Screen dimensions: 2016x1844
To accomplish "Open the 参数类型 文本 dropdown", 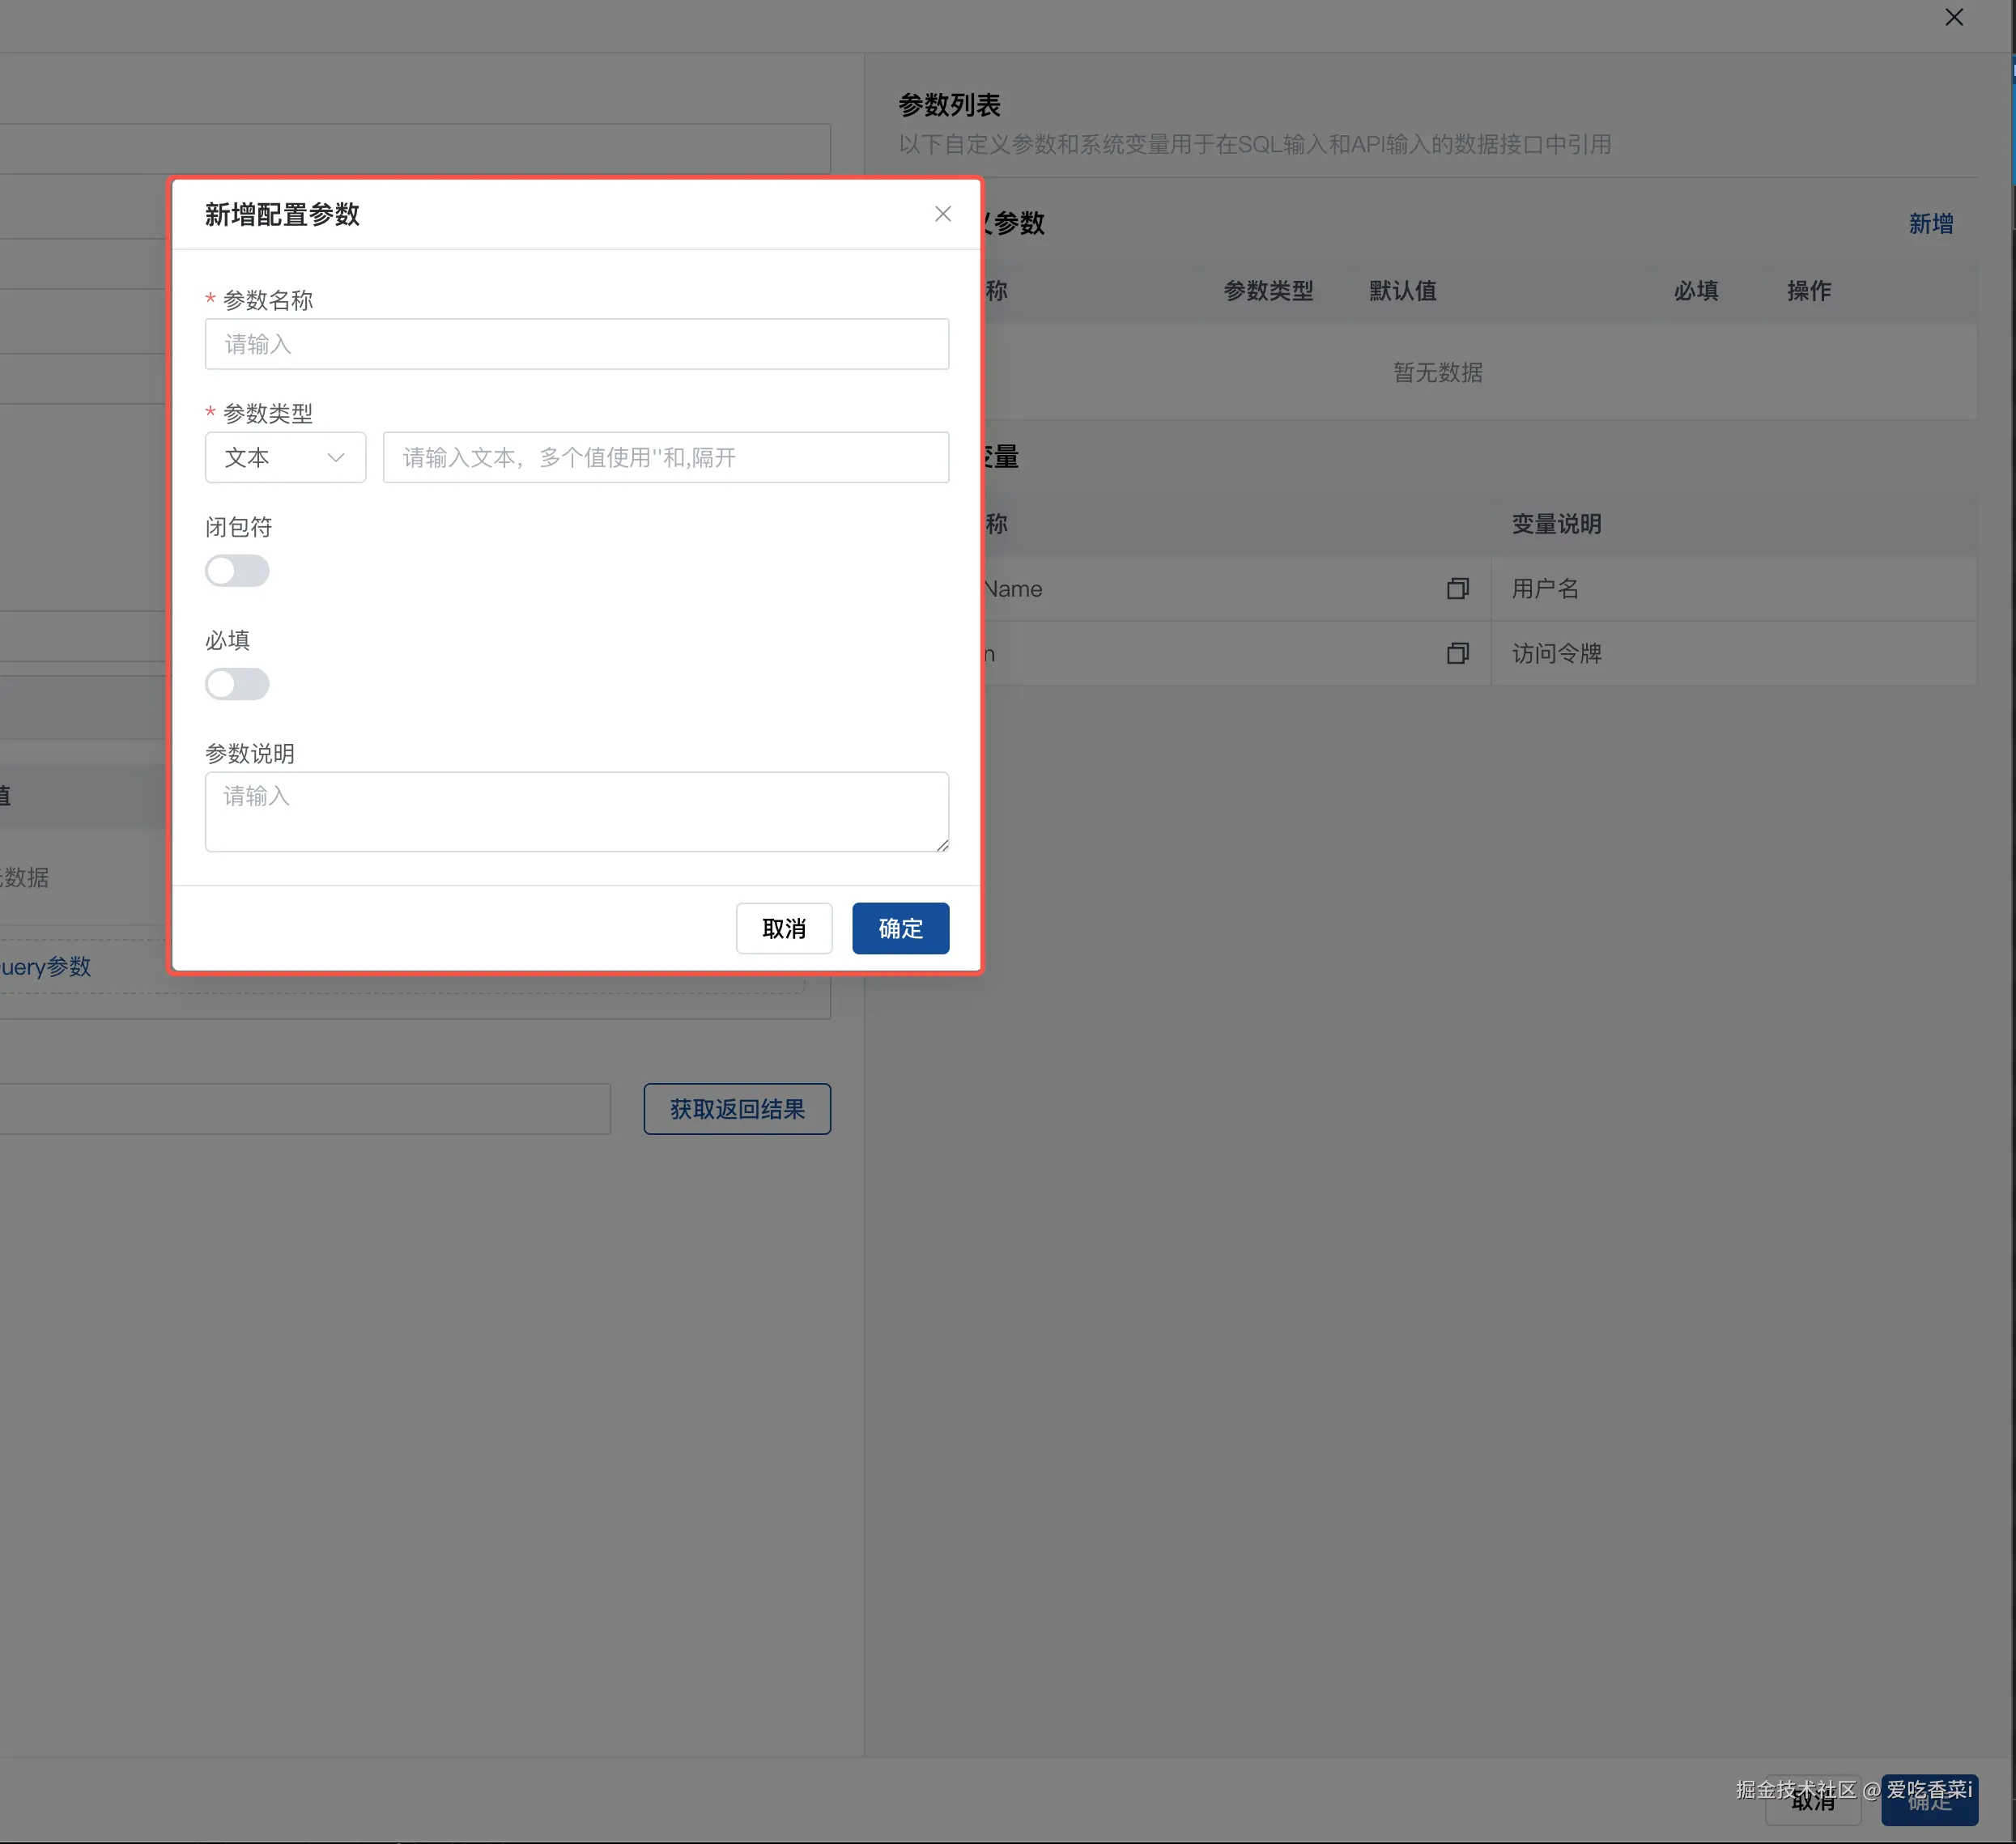I will 270,458.
